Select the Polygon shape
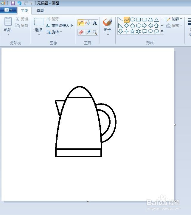This screenshot has height=215, width=191. (150, 20)
